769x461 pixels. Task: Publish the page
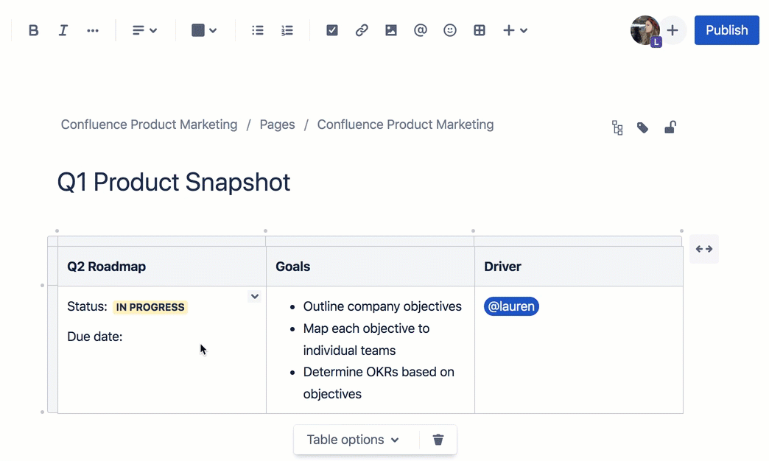726,30
